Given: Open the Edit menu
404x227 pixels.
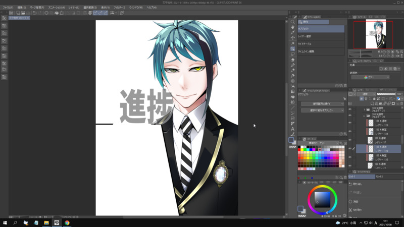Looking at the screenshot, I should pos(22,8).
